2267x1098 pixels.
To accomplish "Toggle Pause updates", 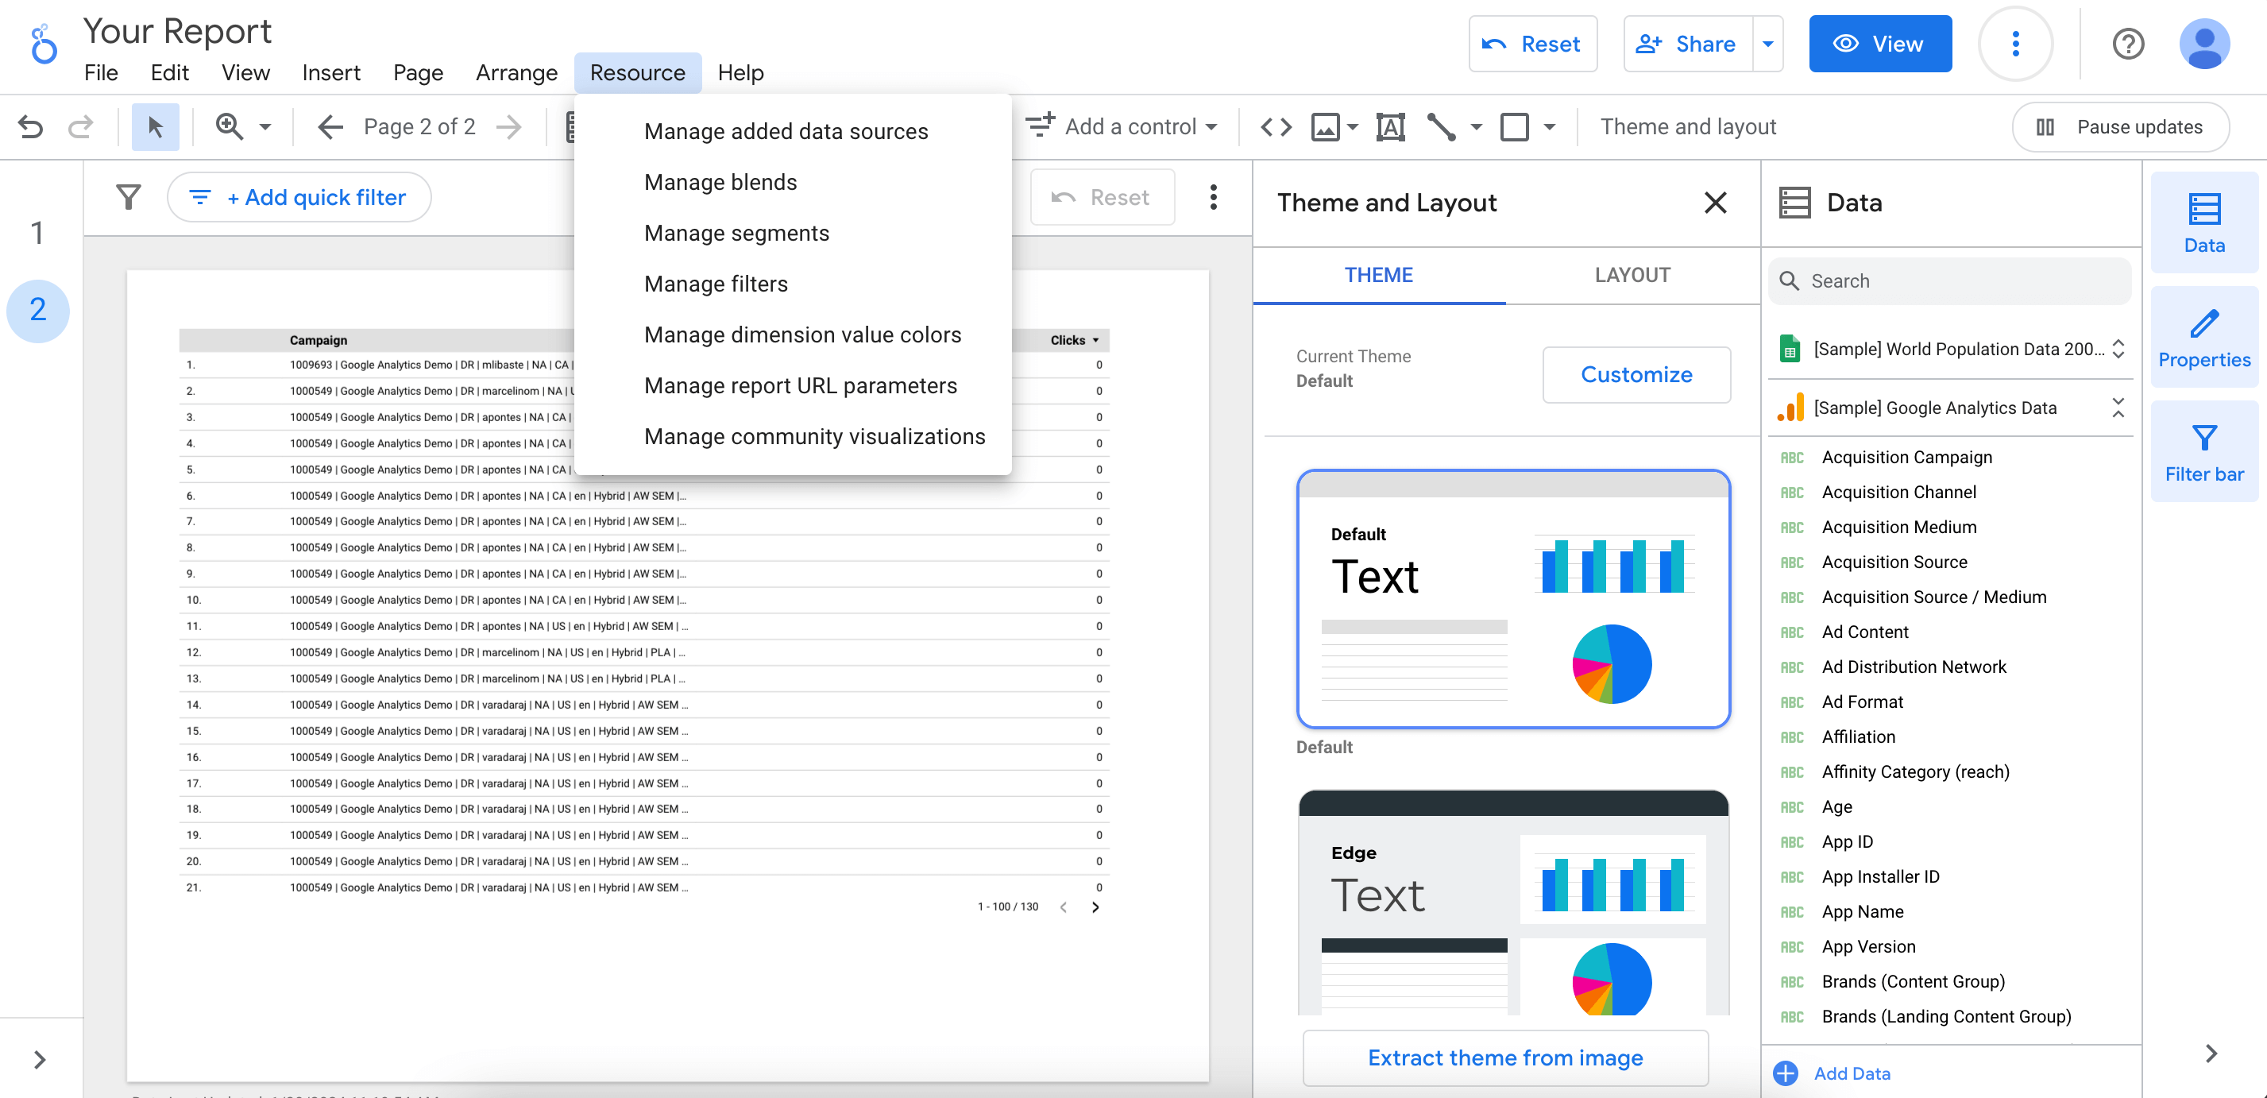I will point(2121,126).
